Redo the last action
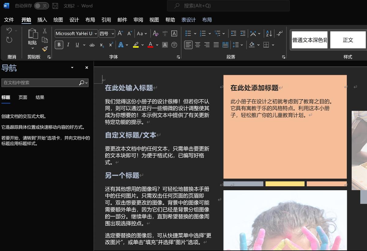This screenshot has height=251, width=367. (x=9, y=40)
